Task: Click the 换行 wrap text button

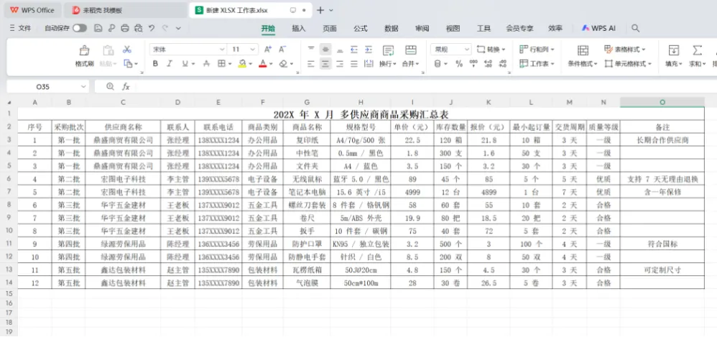Action: point(388,56)
